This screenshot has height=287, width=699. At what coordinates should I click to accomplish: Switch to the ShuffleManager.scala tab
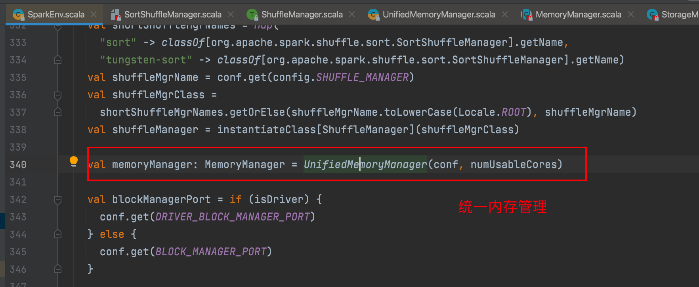coord(302,15)
